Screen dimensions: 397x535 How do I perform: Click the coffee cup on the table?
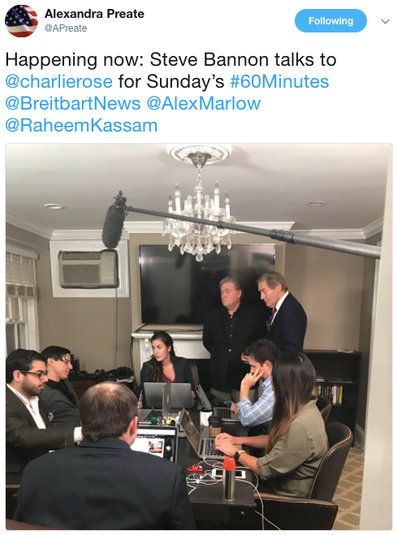click(215, 425)
